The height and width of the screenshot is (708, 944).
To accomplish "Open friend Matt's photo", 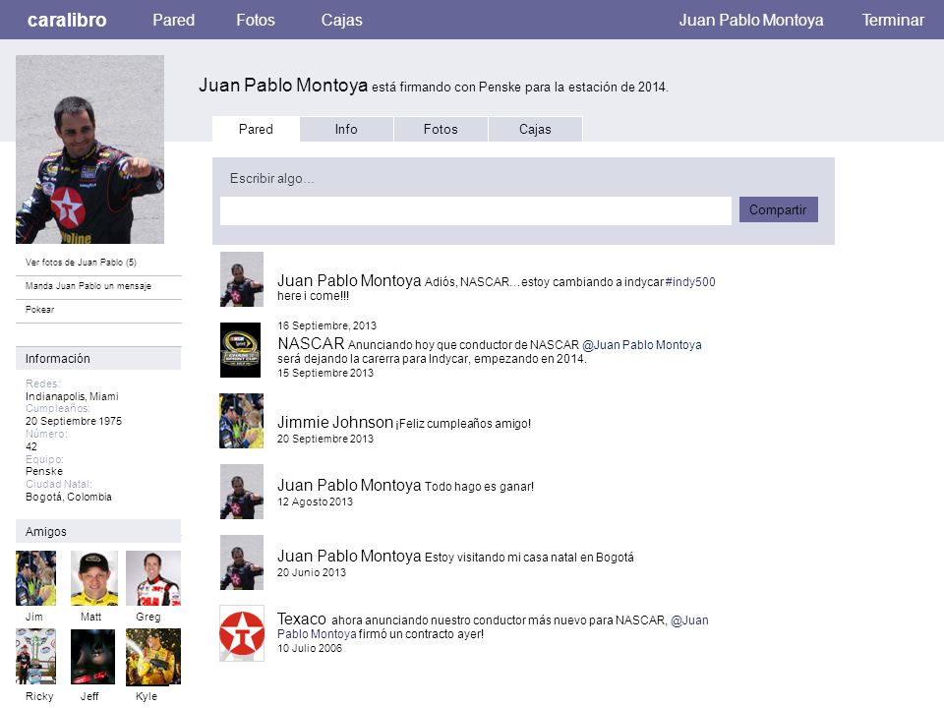I will pyautogui.click(x=94, y=578).
